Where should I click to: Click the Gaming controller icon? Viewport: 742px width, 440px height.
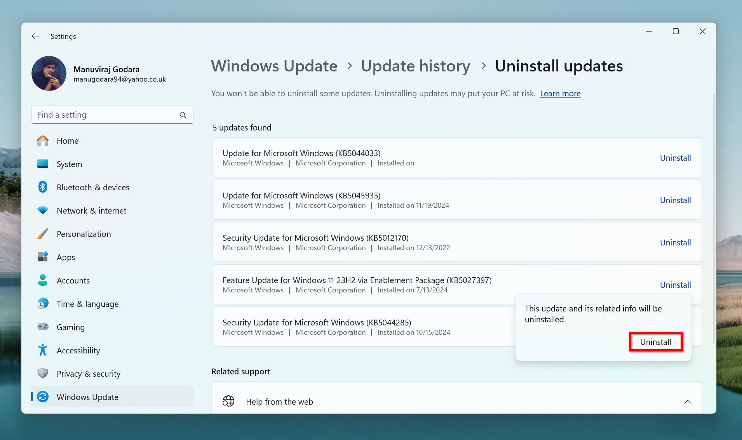tap(43, 327)
